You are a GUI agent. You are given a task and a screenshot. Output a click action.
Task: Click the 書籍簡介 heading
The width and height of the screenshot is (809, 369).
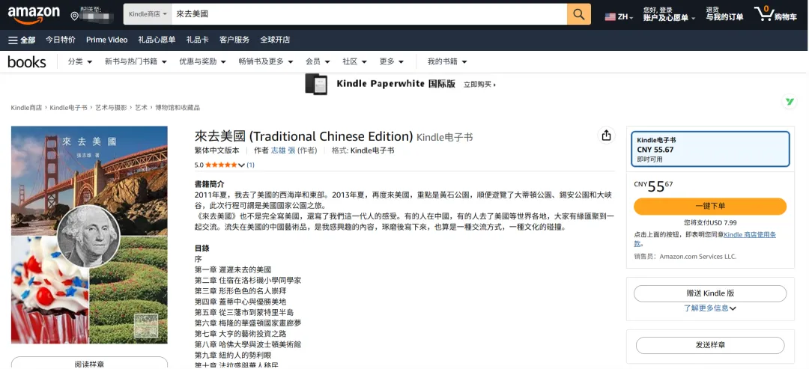click(210, 184)
